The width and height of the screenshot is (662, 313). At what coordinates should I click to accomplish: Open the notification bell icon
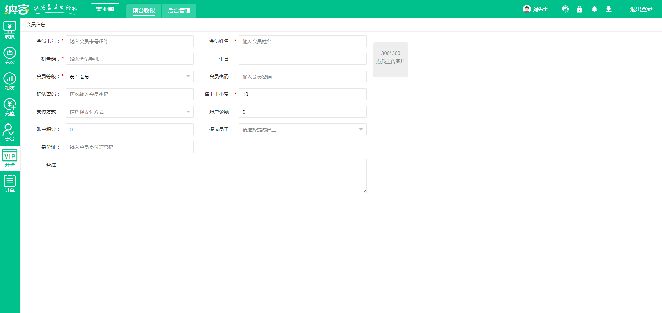[x=594, y=9]
